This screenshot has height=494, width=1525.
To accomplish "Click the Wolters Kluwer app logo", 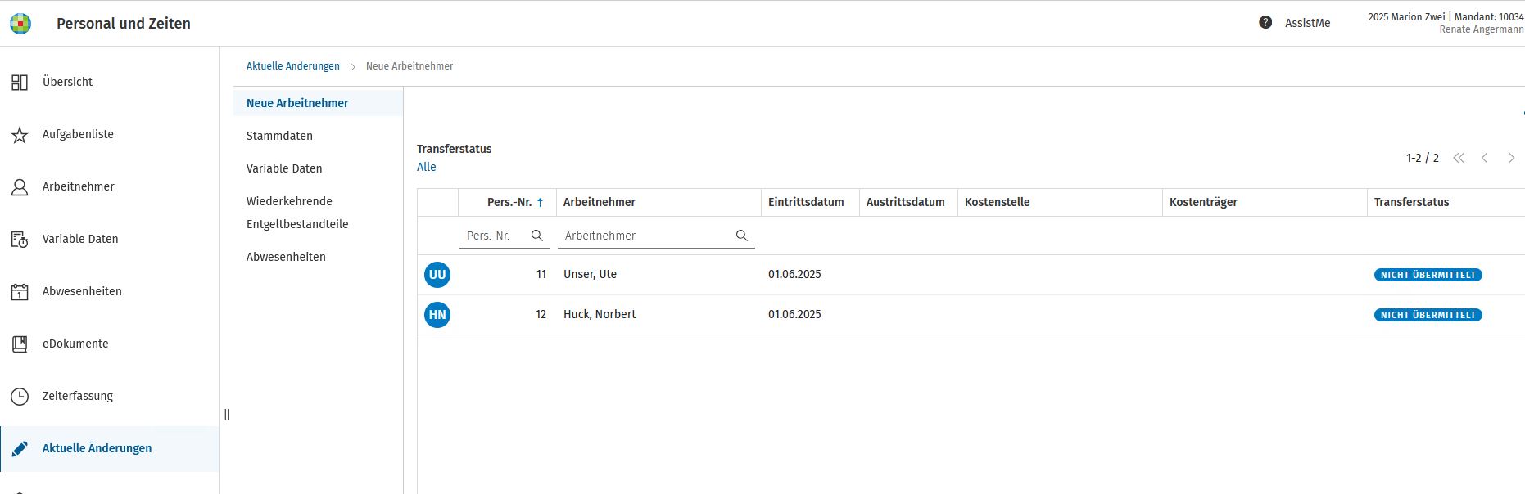I will tap(20, 24).
